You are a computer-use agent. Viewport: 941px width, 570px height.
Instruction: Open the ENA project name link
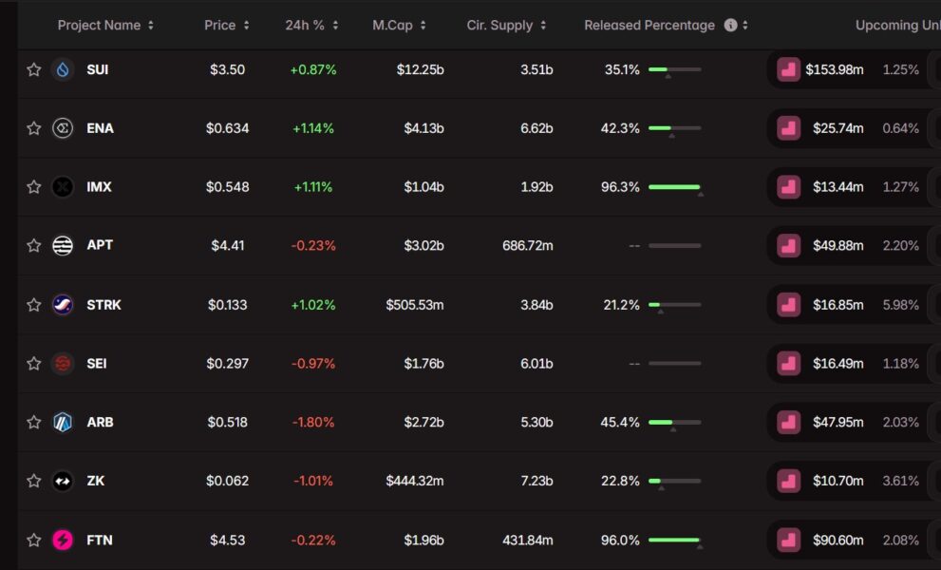click(x=100, y=128)
